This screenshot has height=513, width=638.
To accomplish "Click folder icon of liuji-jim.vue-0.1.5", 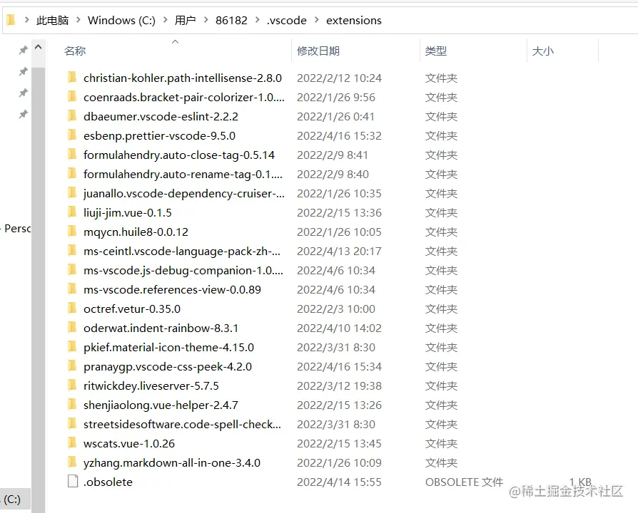I will click(72, 212).
